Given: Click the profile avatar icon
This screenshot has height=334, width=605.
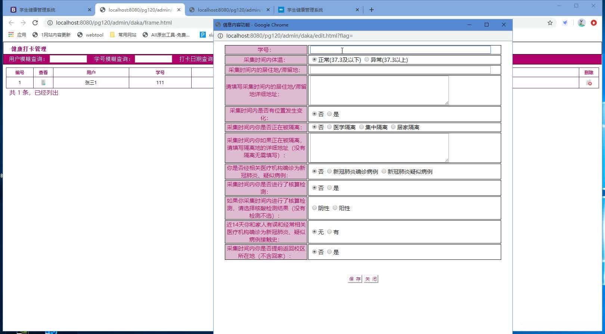Looking at the screenshot, I should (x=581, y=23).
